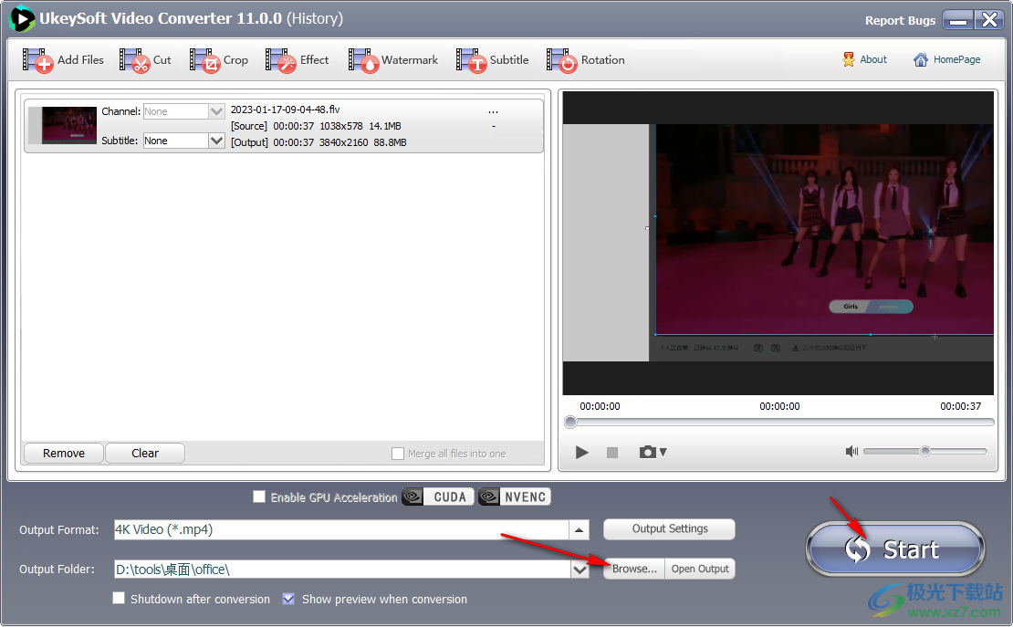Click the CUDA acceleration badge
Viewport: 1013px width, 627px height.
(438, 496)
